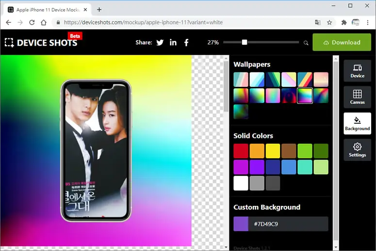
Task: Click the zoom magnifier icon beside the slider
Action: [x=306, y=43]
